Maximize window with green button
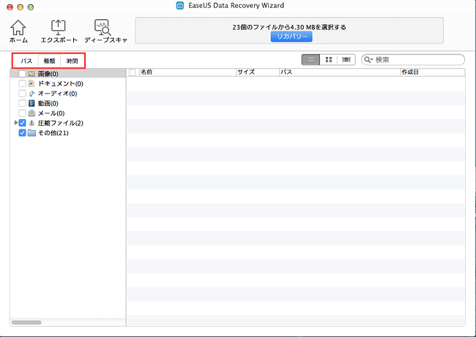 [31, 7]
